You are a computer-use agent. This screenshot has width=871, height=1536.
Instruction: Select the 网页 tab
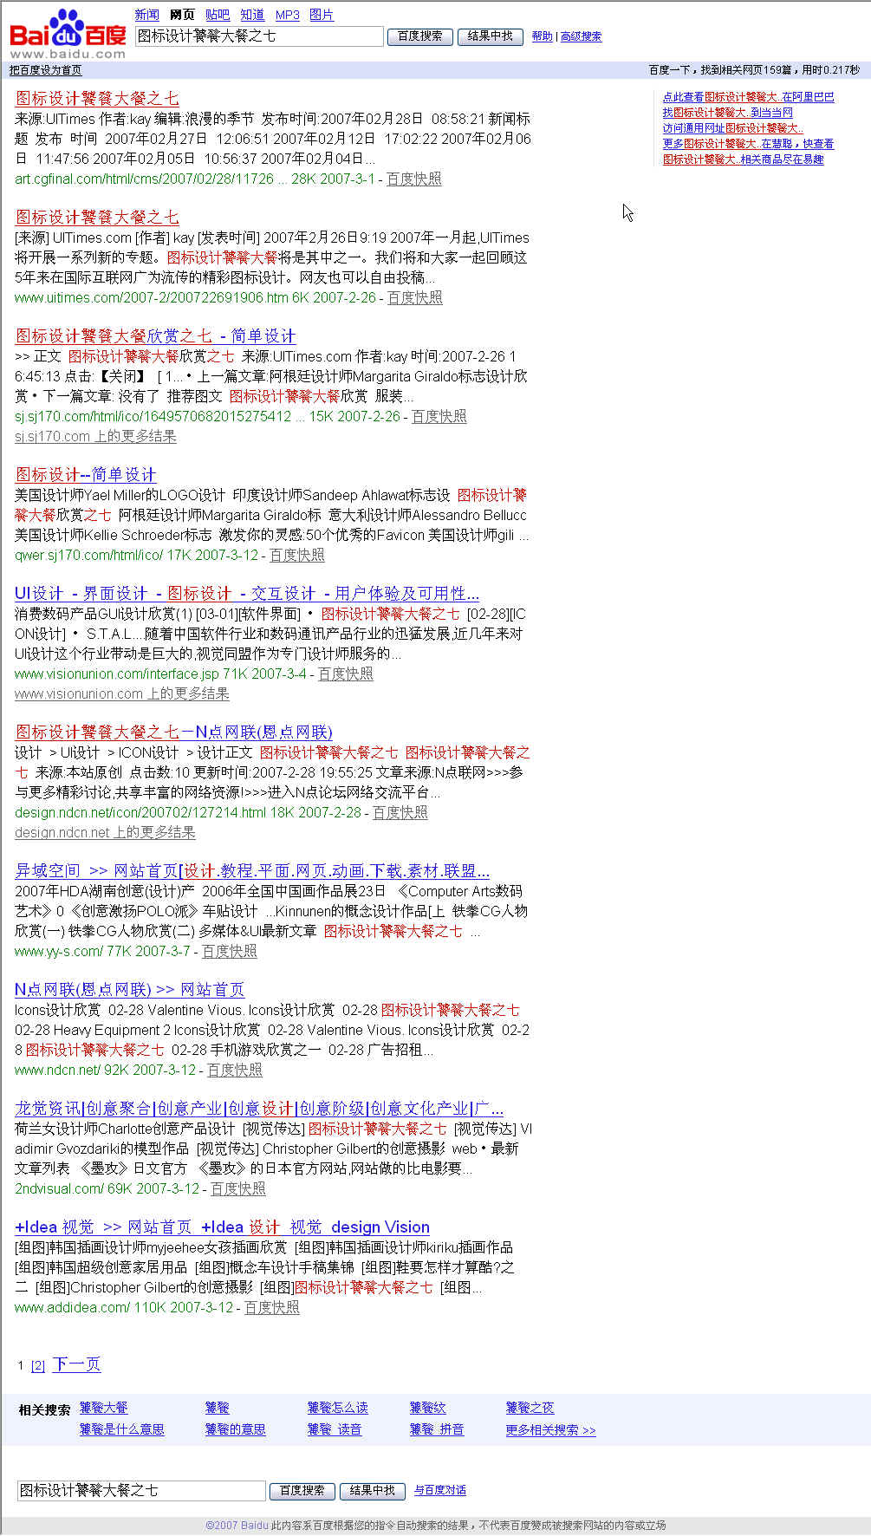[x=182, y=15]
